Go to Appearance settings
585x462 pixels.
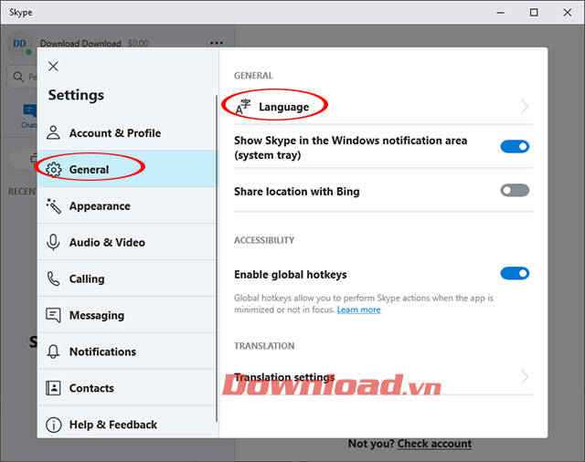[x=127, y=205]
